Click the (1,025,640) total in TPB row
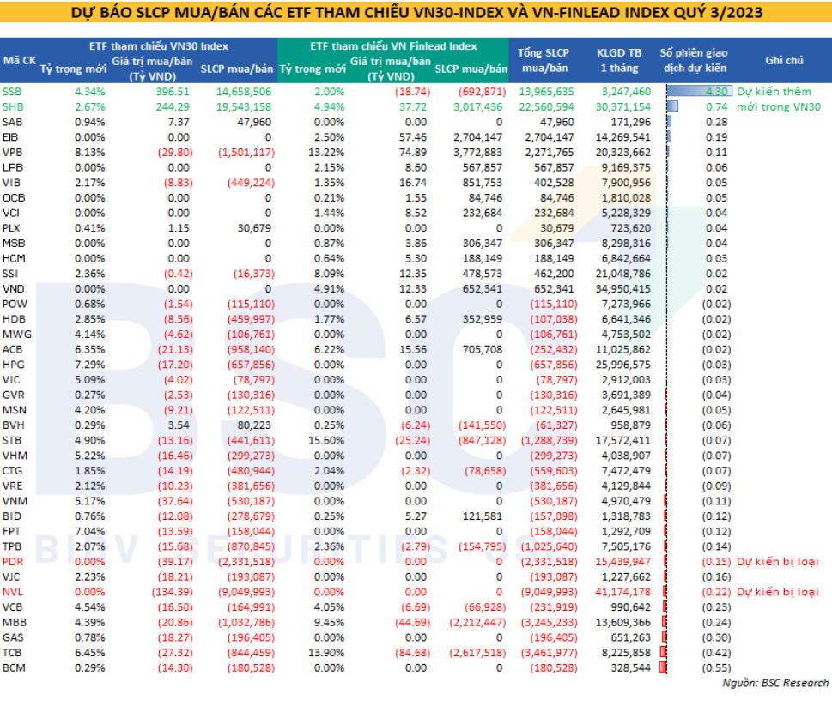832x706 pixels. point(549,547)
